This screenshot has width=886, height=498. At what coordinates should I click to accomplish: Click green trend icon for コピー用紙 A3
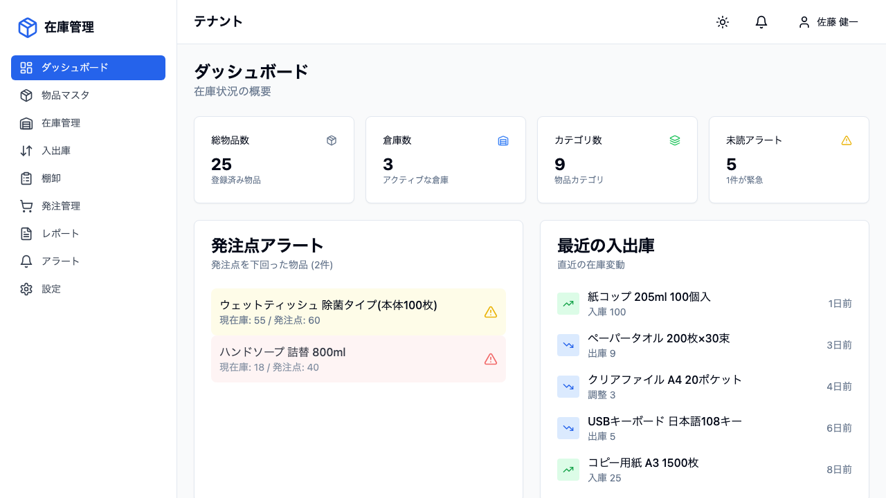pyautogui.click(x=568, y=470)
